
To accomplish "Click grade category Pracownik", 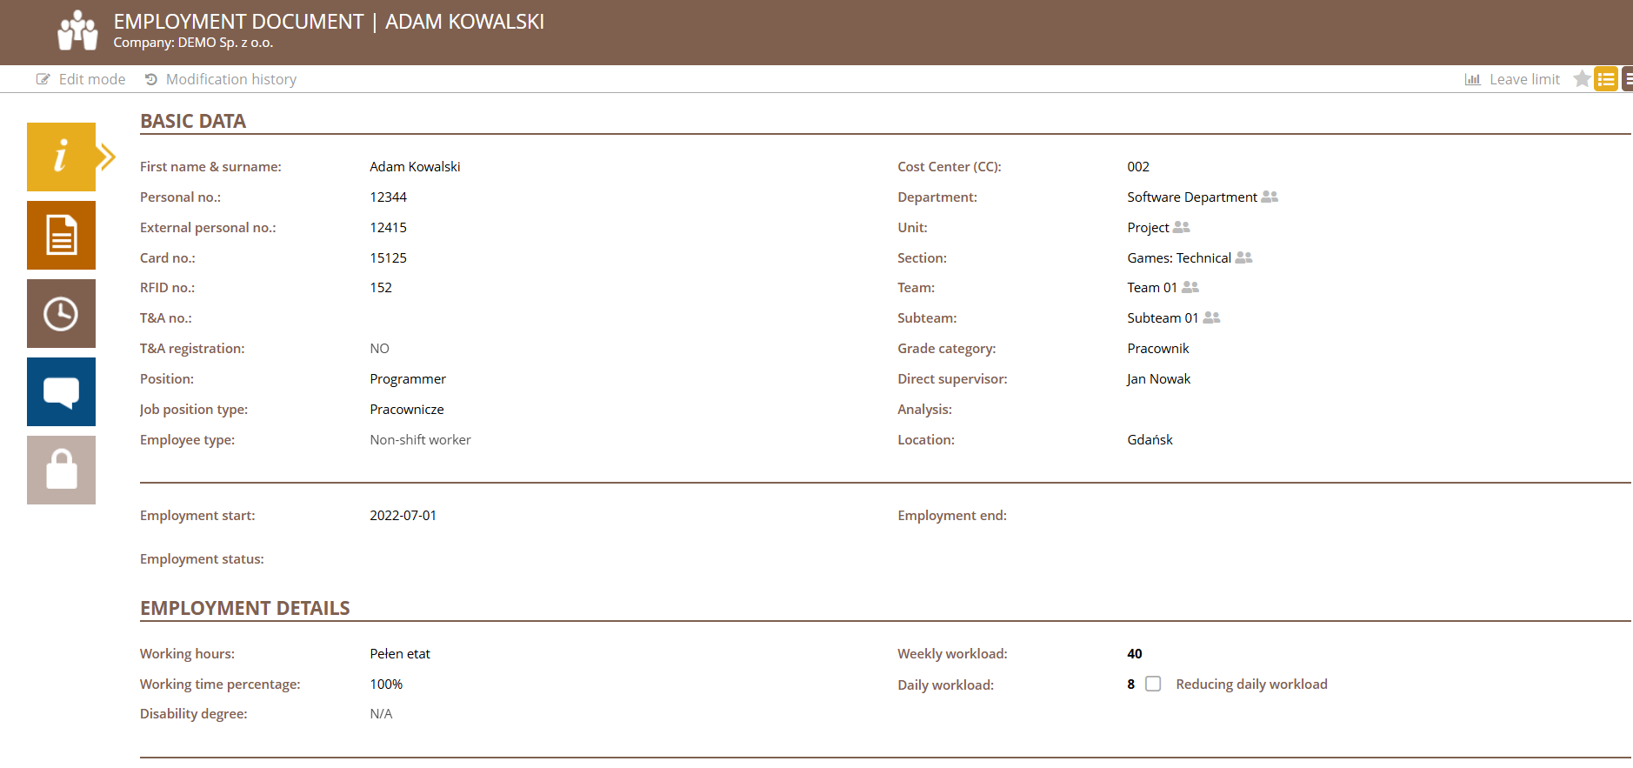I will 1158,348.
